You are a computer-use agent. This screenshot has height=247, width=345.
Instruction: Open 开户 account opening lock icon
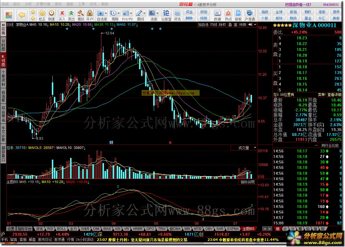90,15
